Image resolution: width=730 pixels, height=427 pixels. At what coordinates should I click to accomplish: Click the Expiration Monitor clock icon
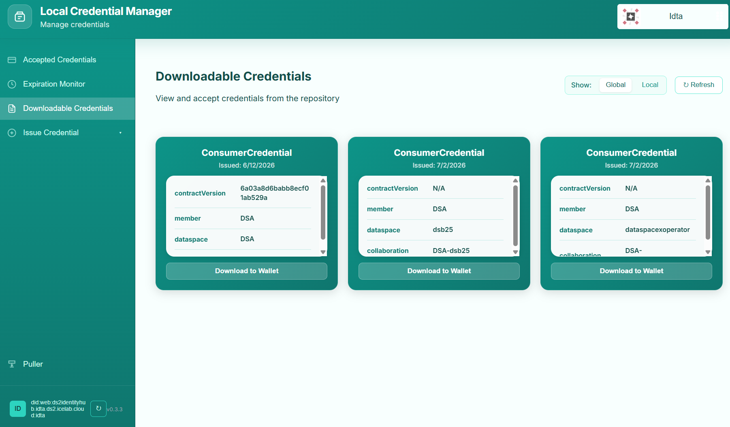(12, 84)
